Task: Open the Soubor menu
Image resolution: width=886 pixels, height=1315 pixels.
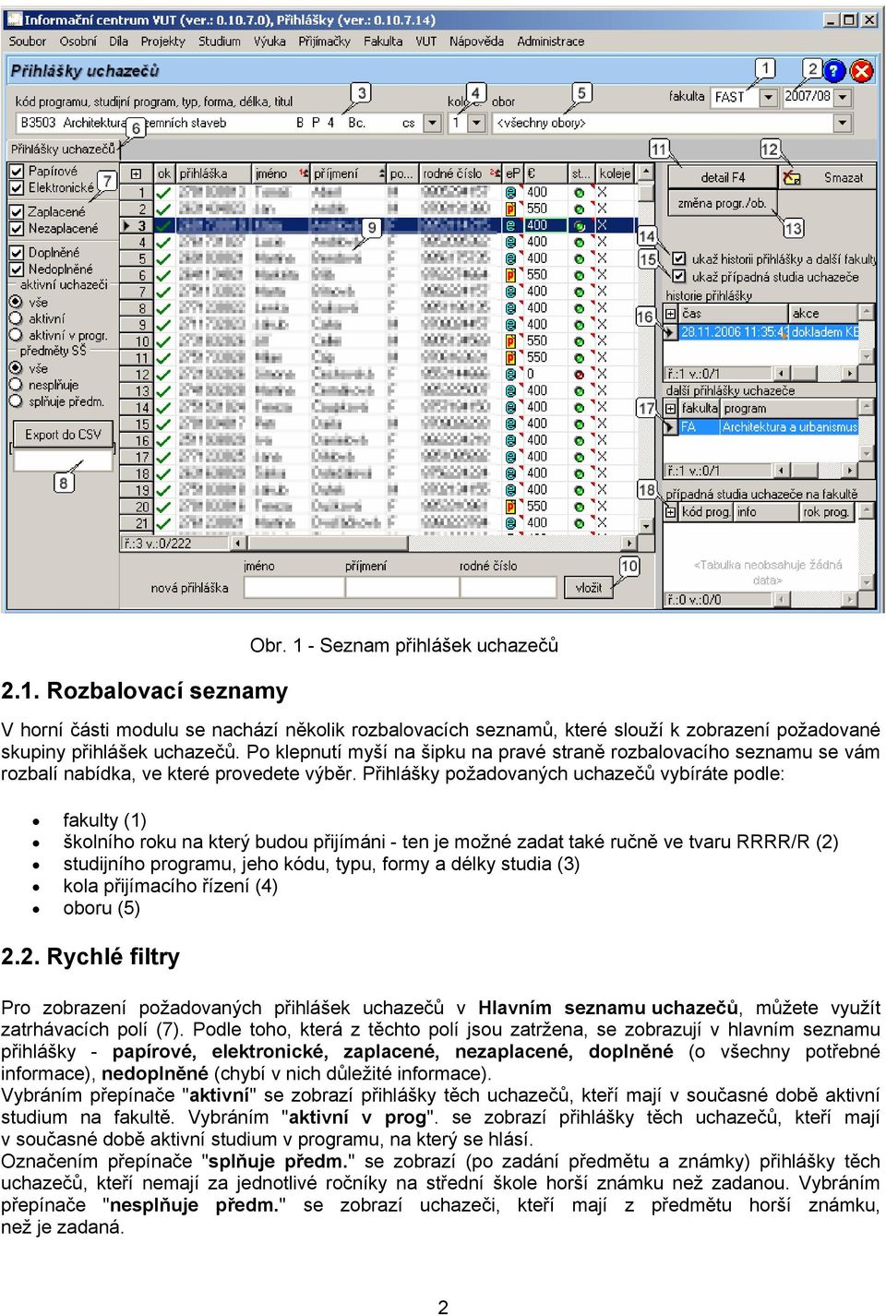Action: point(28,42)
